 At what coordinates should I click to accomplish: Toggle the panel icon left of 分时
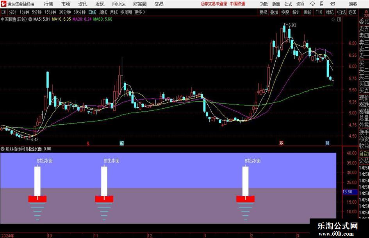4,12
